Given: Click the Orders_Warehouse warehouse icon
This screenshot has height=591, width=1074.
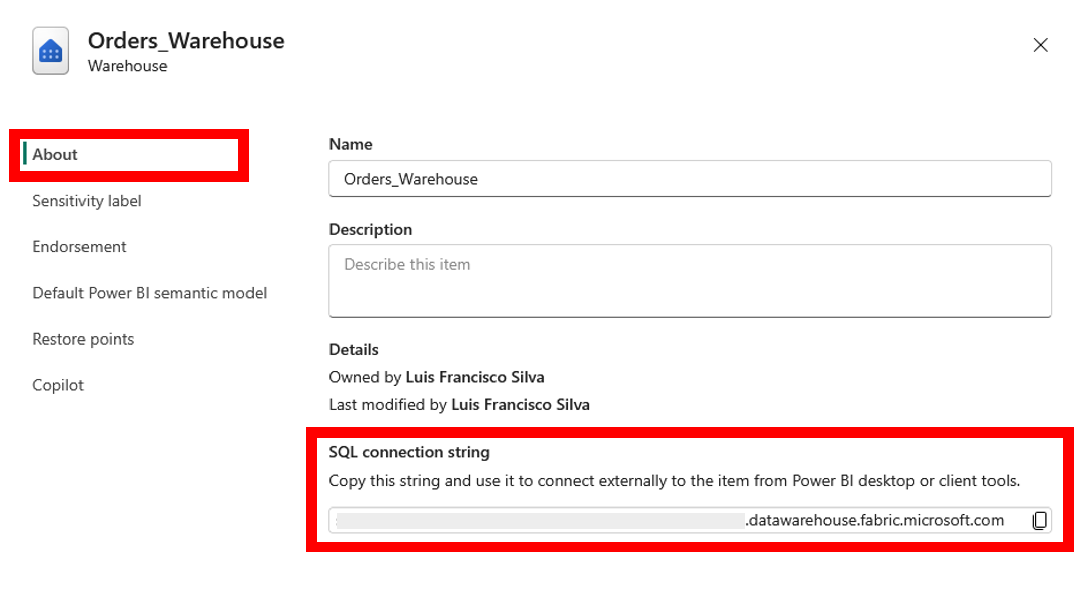Looking at the screenshot, I should (x=51, y=51).
